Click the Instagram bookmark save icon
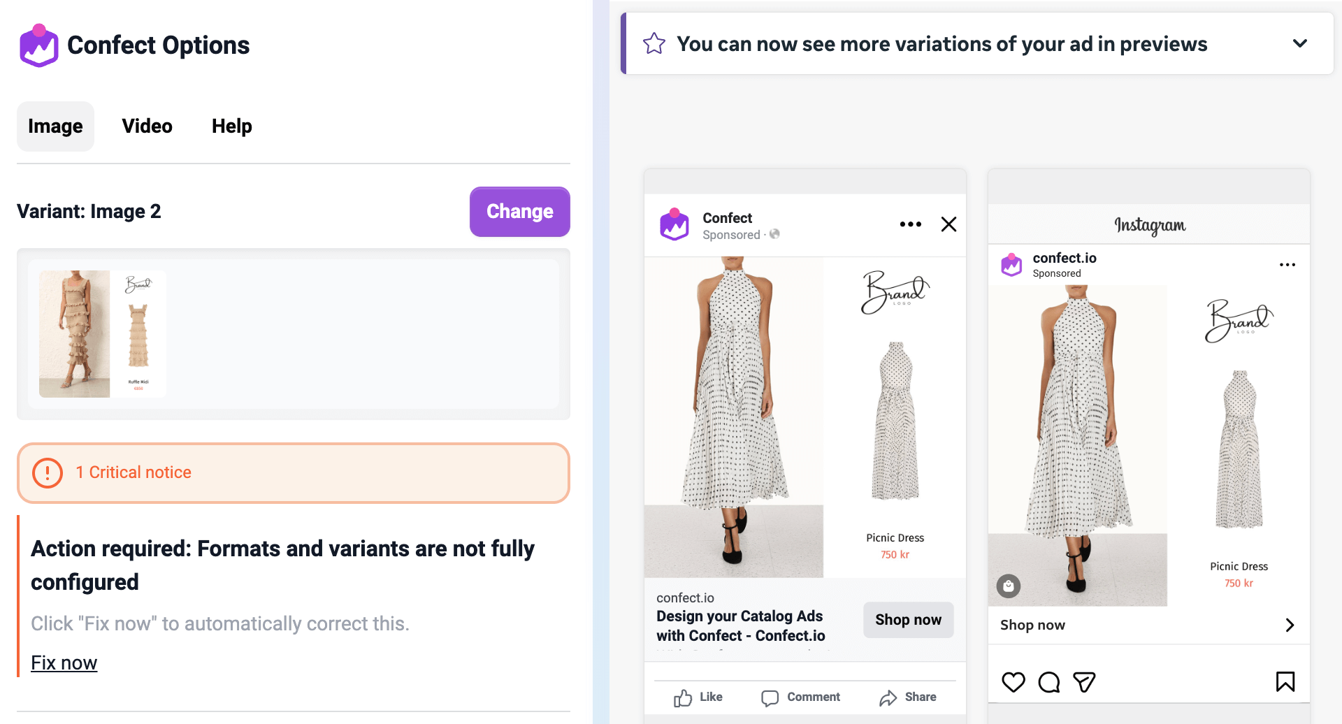The height and width of the screenshot is (724, 1342). coord(1285,681)
